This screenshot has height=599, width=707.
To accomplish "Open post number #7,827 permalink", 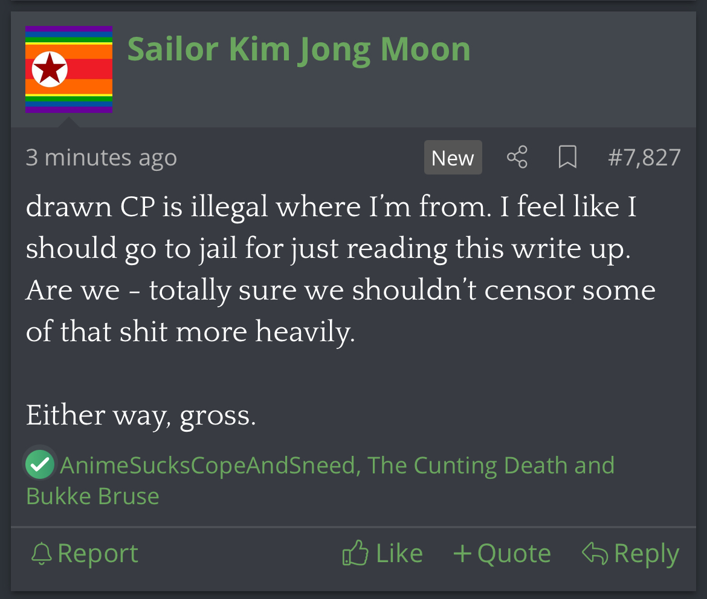I will click(644, 158).
